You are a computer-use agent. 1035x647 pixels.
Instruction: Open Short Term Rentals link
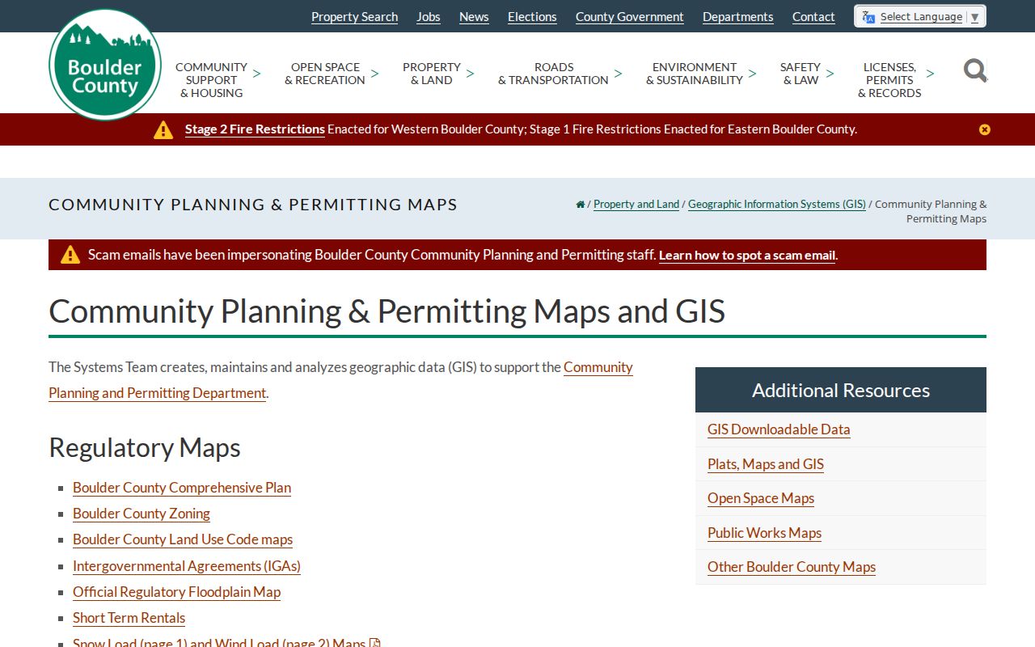coord(129,618)
